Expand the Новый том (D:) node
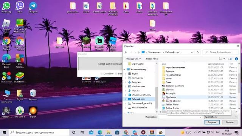This screenshot has width=242, height=136. [126, 107]
